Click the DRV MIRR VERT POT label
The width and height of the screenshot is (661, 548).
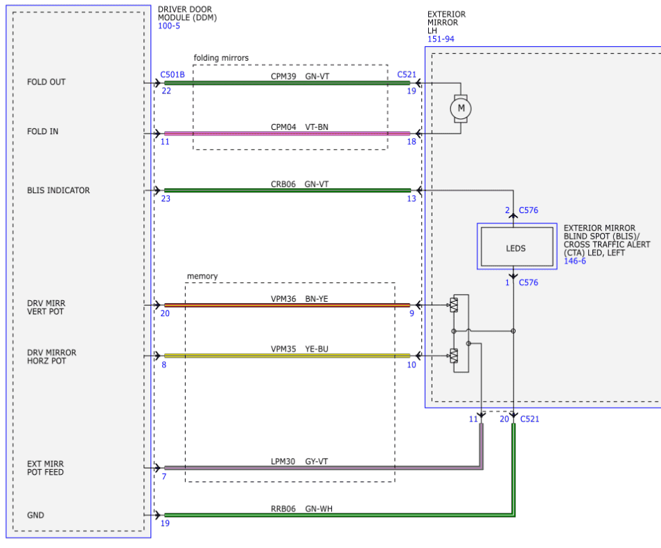click(x=46, y=307)
